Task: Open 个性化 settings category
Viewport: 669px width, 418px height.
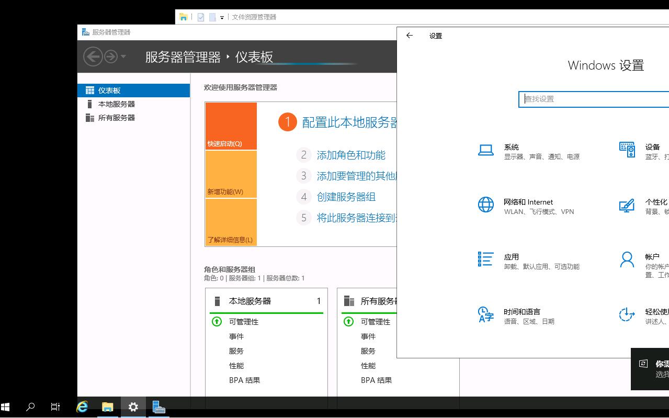Action: [644, 206]
